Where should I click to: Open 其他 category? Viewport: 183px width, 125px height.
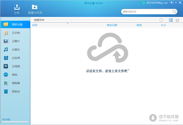pyautogui.click(x=15, y=75)
